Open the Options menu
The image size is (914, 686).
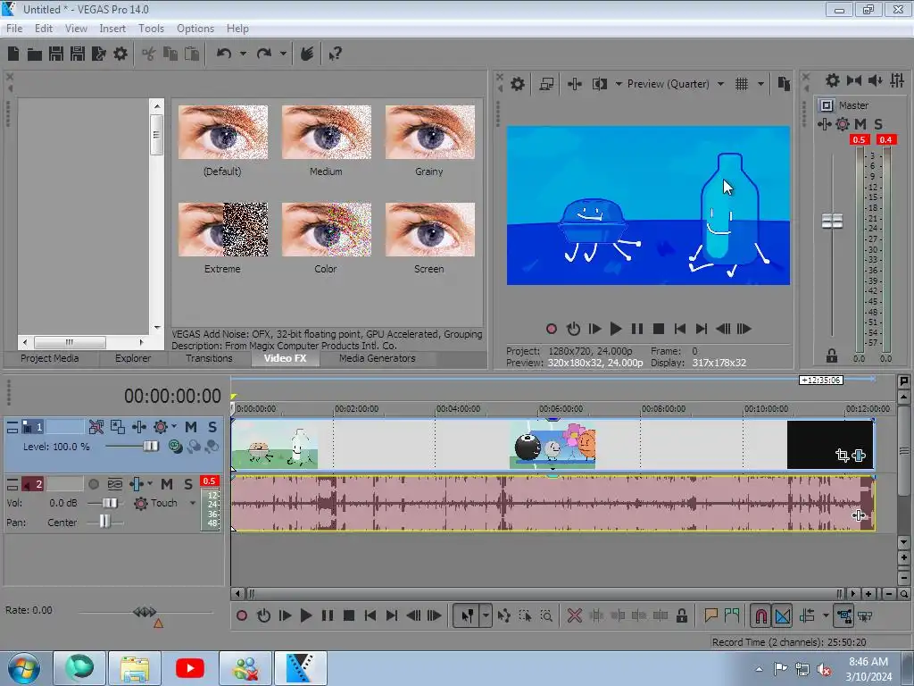coord(195,29)
